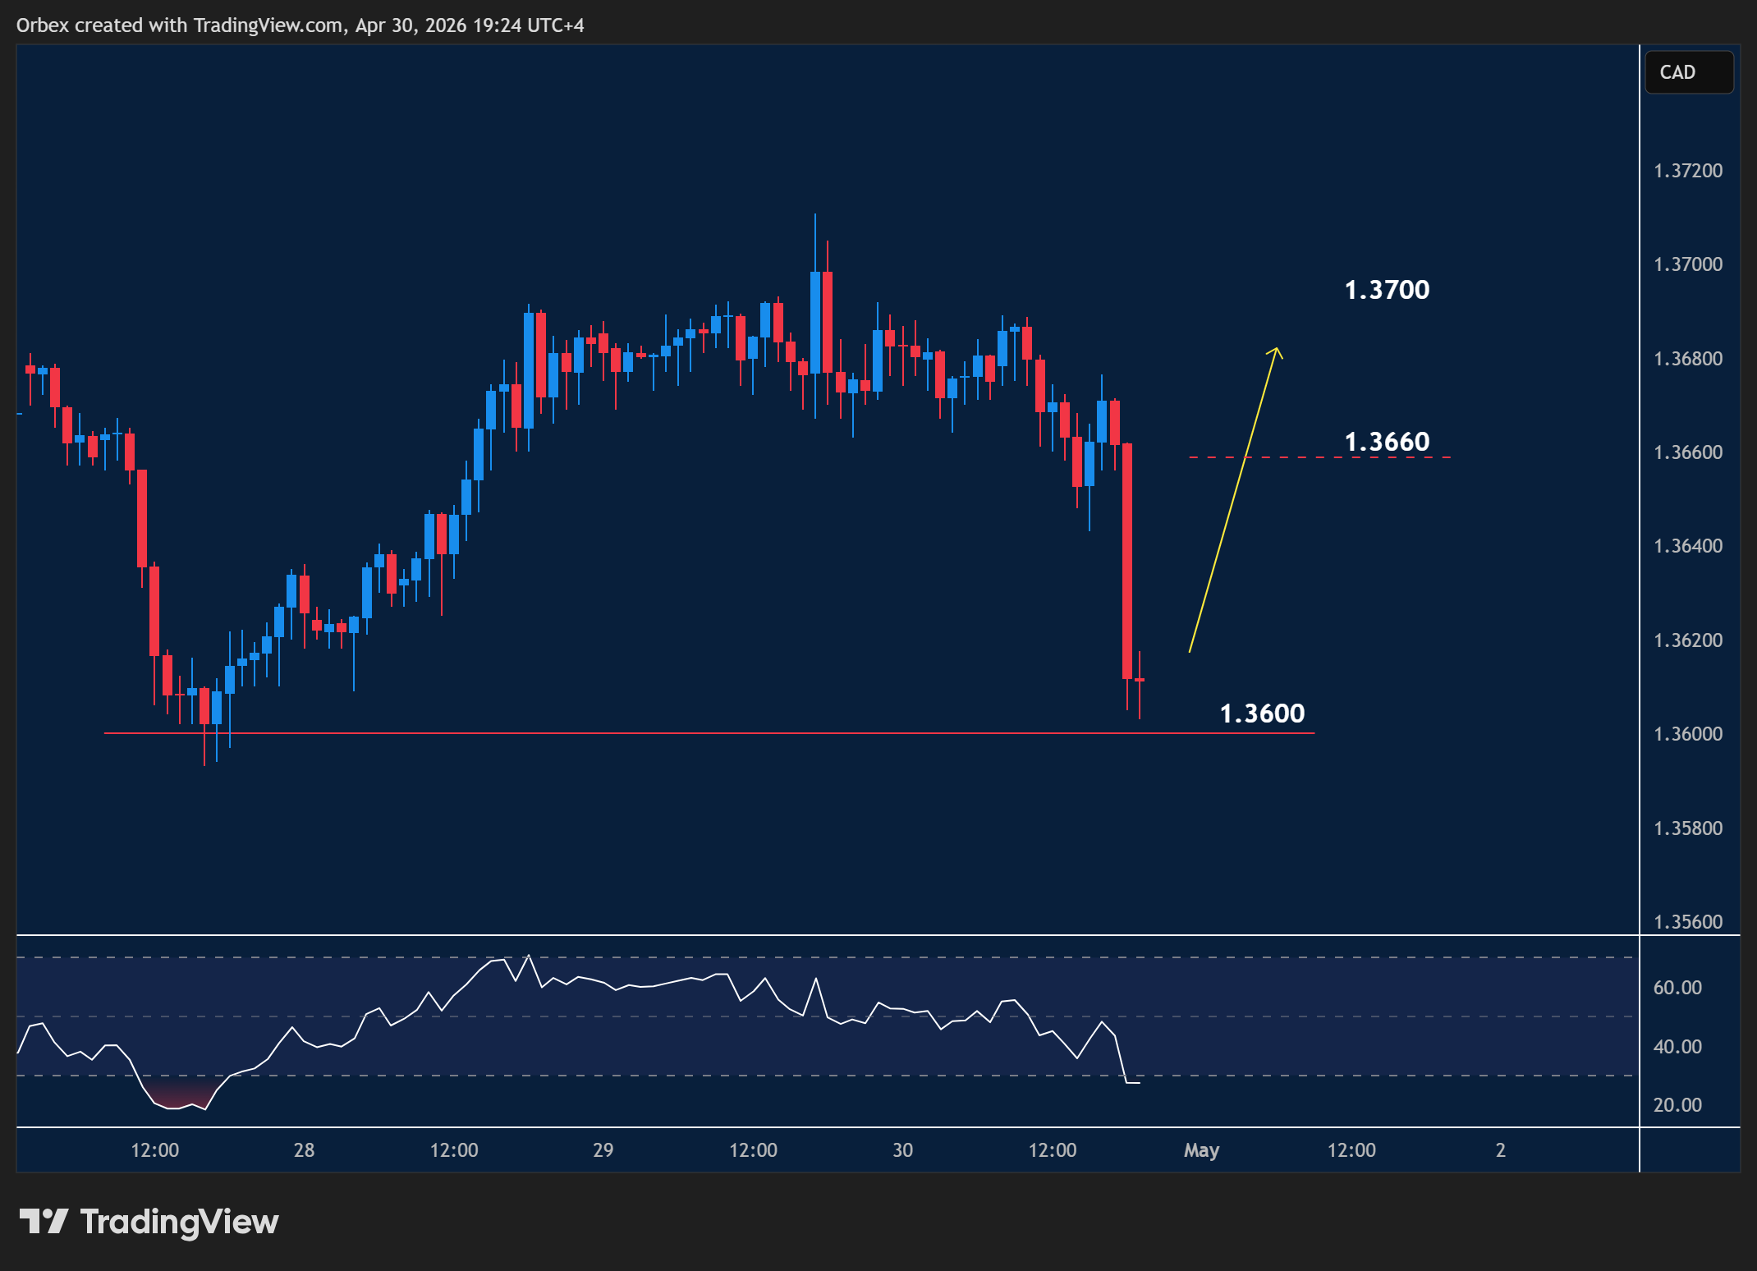Click the Orbex TradingView caption text
This screenshot has height=1271, width=1757.
click(x=300, y=25)
